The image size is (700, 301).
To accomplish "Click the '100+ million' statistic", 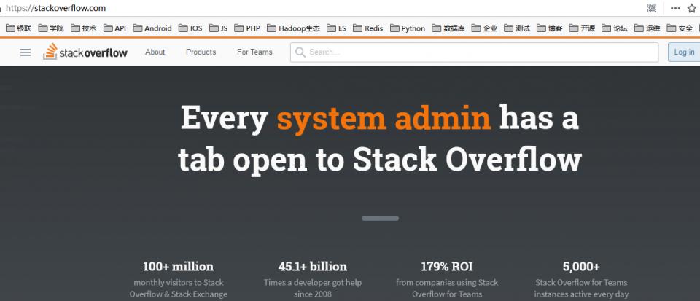I will coord(178,267).
